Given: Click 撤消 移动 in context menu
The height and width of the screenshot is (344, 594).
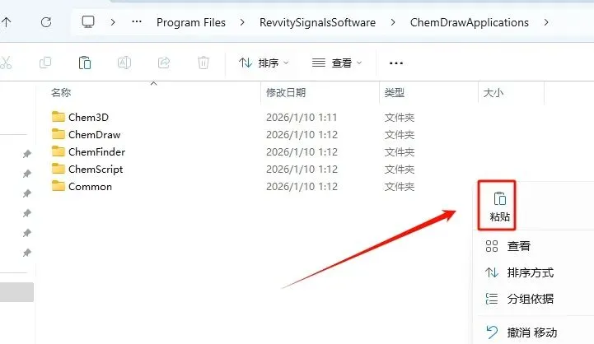Looking at the screenshot, I should click(x=532, y=332).
